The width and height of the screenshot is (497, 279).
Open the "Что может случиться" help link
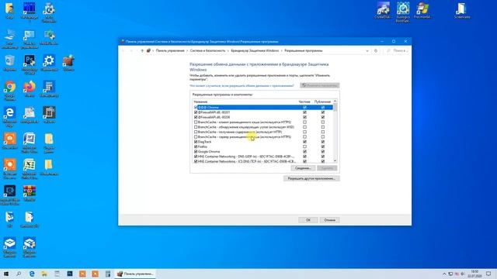(242, 86)
